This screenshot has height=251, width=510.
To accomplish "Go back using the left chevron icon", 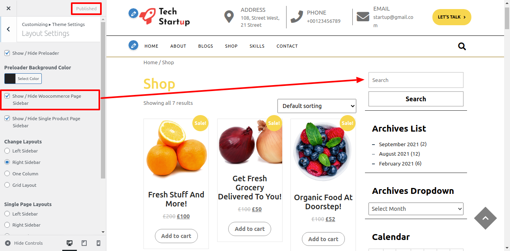I will point(8,29).
